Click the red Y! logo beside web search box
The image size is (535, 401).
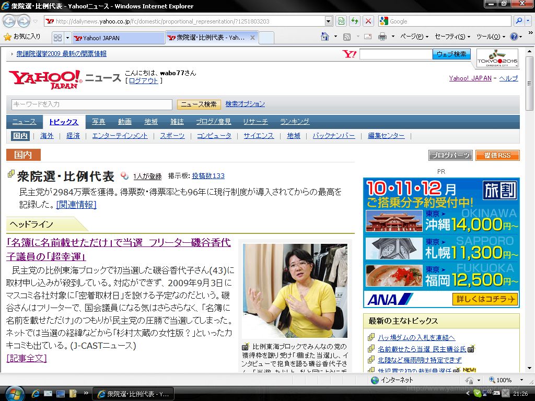[x=350, y=54]
